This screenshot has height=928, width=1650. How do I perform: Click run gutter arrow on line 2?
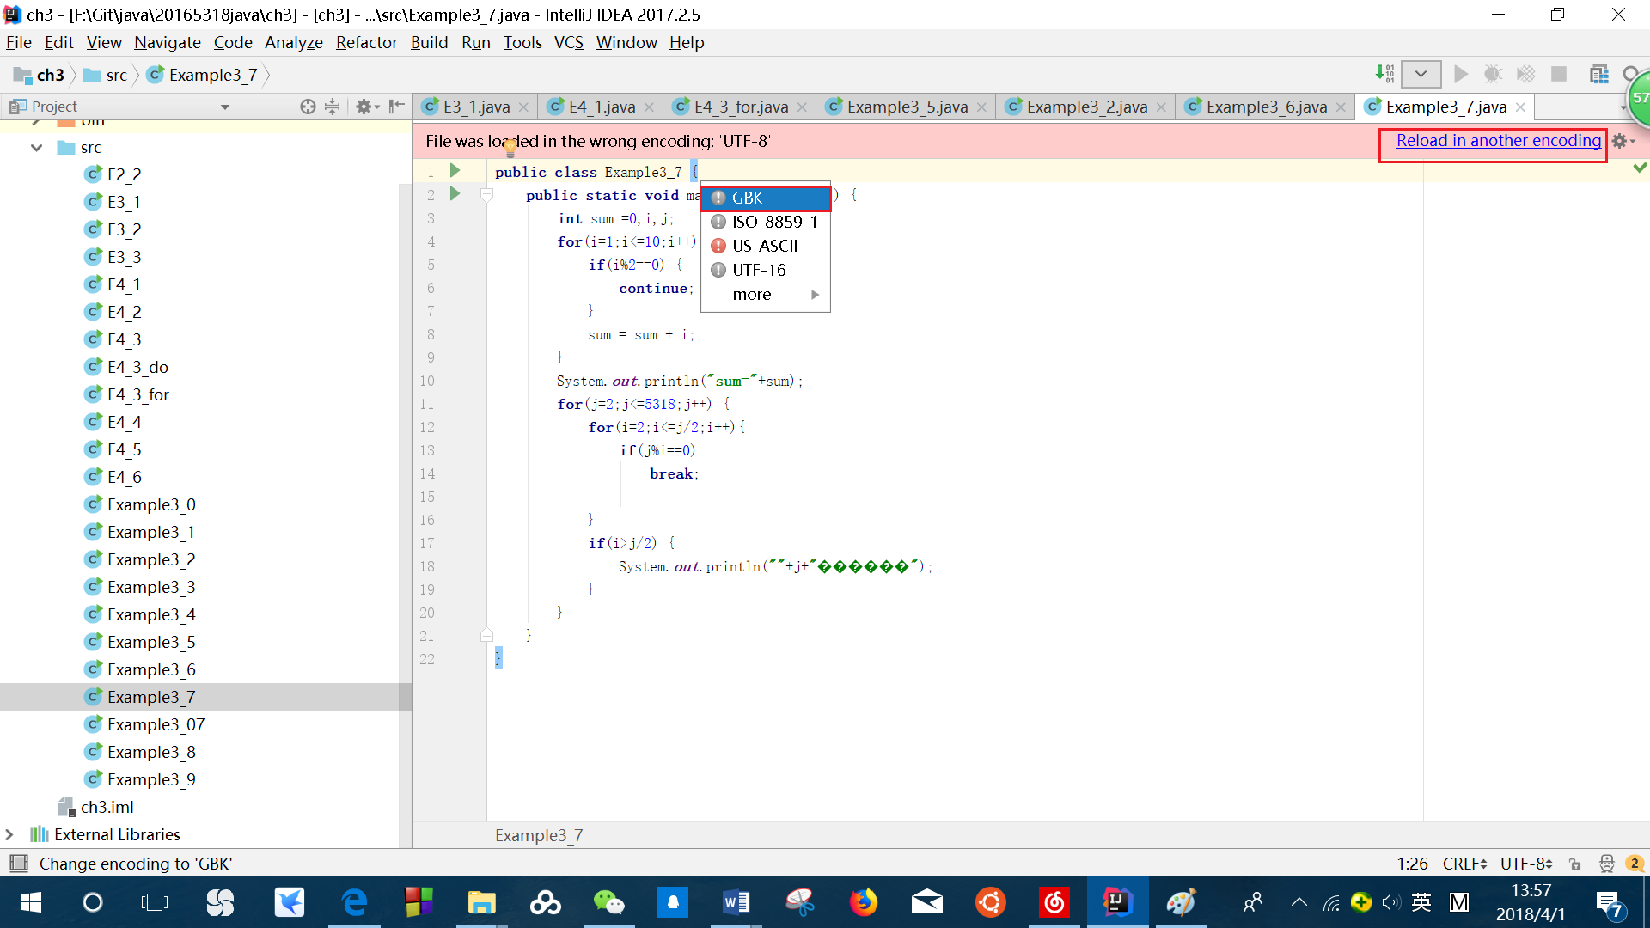click(x=455, y=194)
